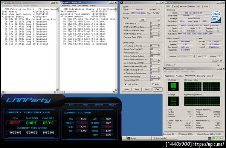Screen dimensions: 226x148
Task: Open the All Precharge to Refresh delay dropdown
Action: click(x=159, y=73)
